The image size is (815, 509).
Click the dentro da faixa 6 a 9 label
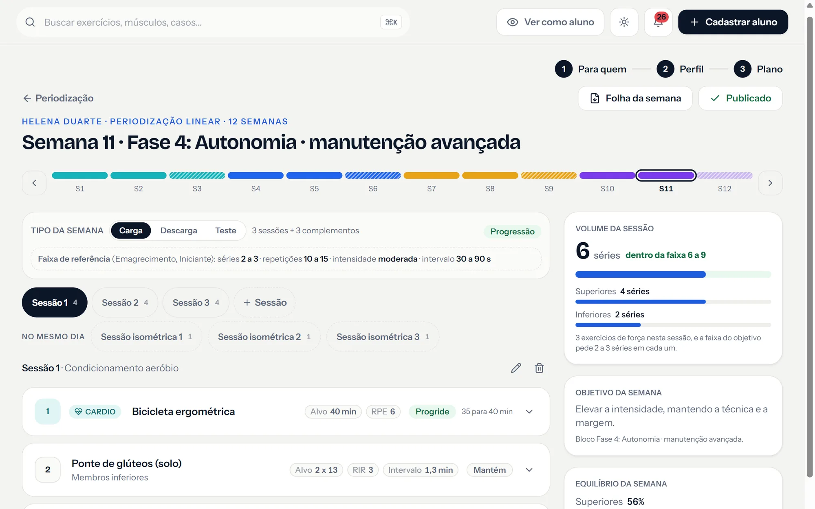665,255
